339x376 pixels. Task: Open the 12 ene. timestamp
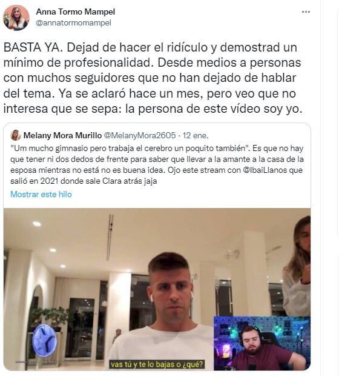196,135
